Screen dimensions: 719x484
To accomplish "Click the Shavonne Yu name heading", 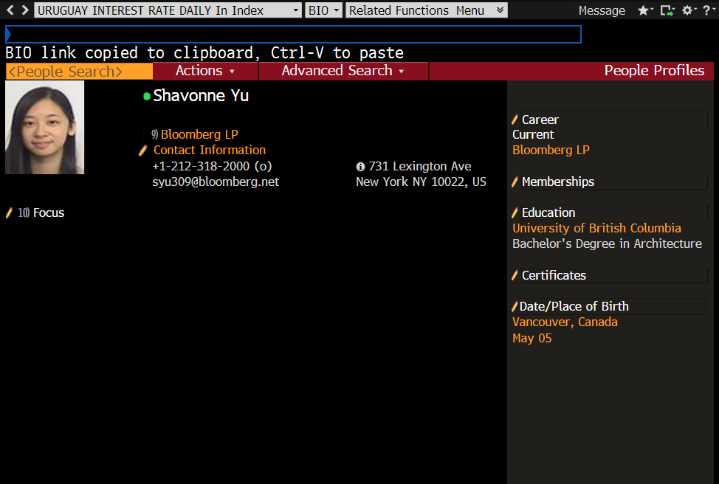I will point(201,96).
